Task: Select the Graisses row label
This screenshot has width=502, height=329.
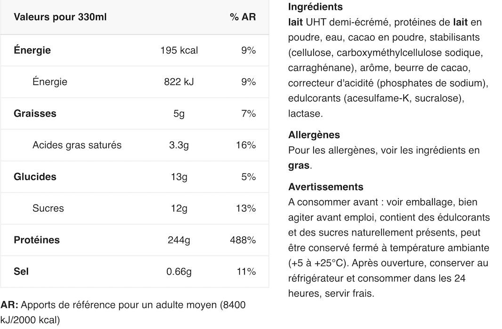Action: pos(35,113)
